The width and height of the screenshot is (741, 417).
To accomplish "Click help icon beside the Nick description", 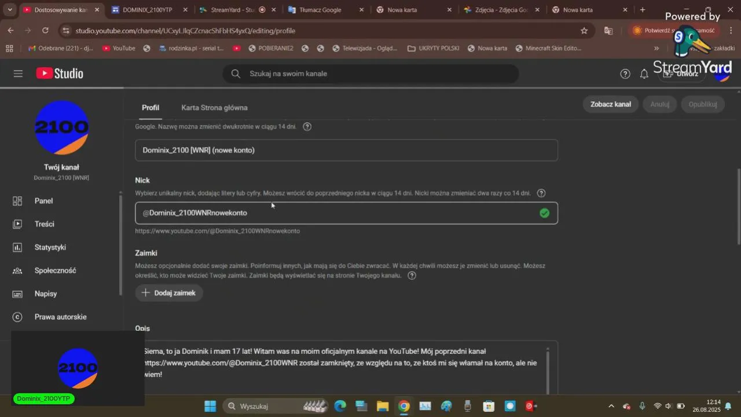I will [x=541, y=193].
